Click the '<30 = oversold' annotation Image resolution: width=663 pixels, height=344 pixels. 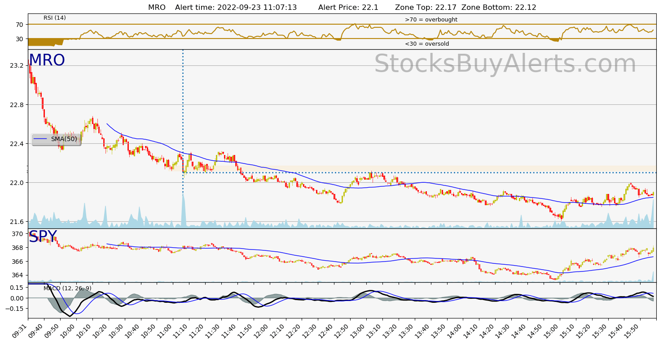427,44
